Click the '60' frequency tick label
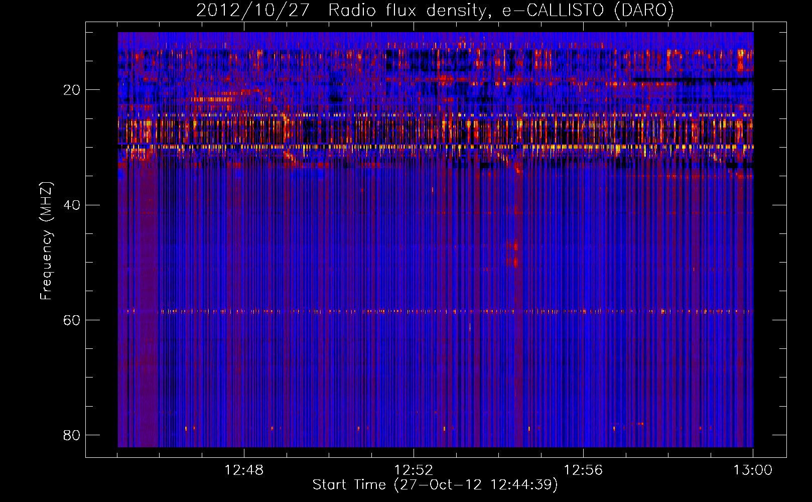 pyautogui.click(x=72, y=320)
